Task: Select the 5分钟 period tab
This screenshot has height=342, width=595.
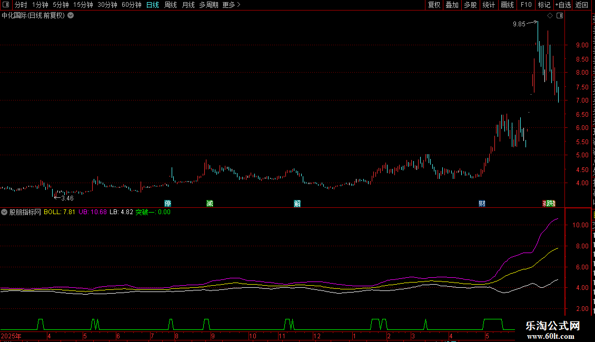Action: pos(61,5)
